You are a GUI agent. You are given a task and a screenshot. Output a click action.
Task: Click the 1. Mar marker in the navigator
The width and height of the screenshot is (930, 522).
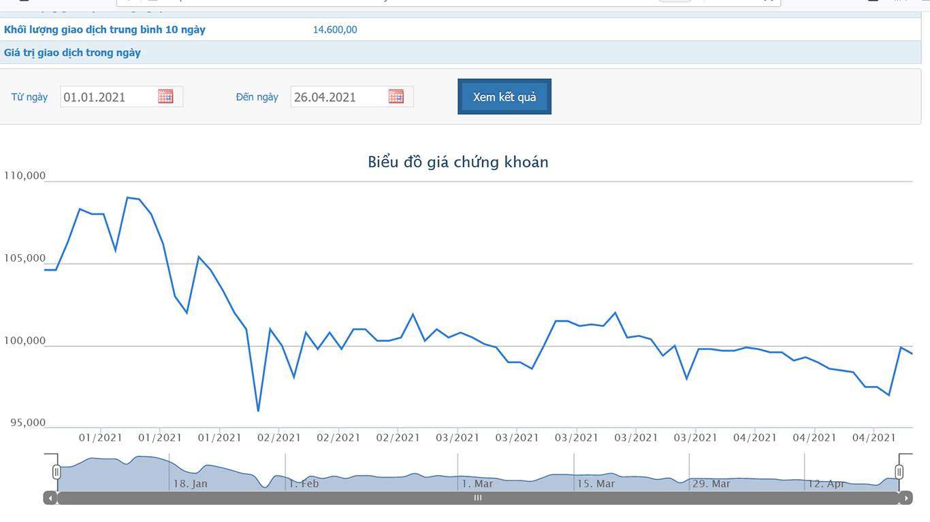point(477,484)
